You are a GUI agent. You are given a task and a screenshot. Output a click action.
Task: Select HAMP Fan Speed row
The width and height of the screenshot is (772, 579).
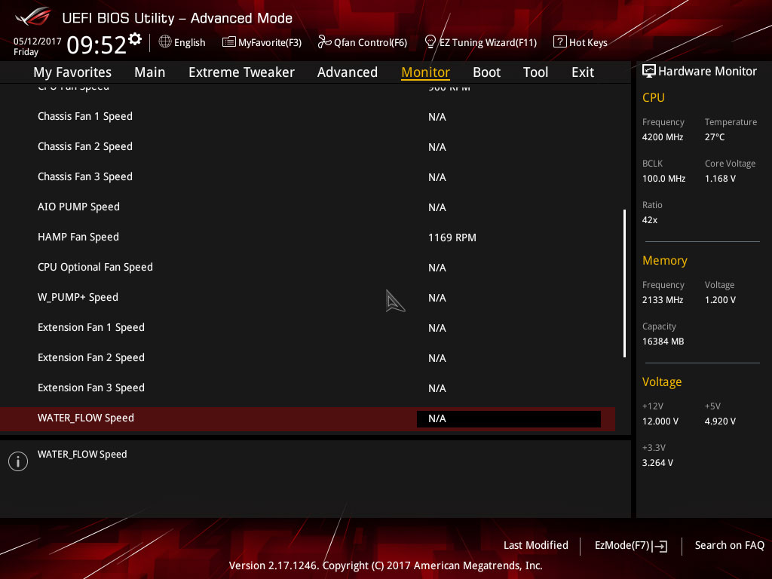pyautogui.click(x=308, y=237)
